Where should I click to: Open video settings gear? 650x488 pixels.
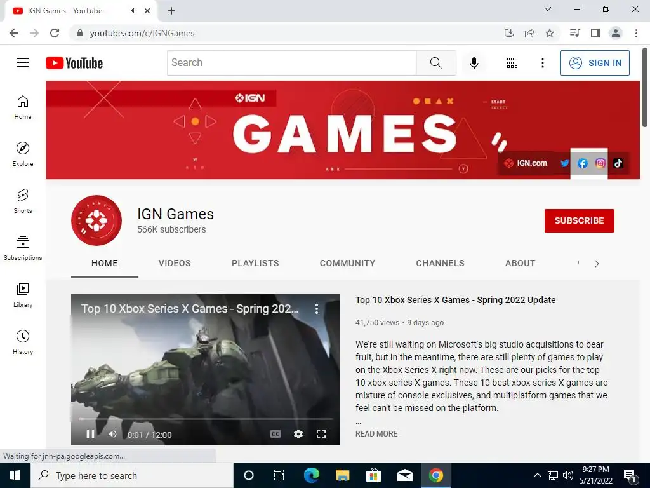pyautogui.click(x=298, y=434)
